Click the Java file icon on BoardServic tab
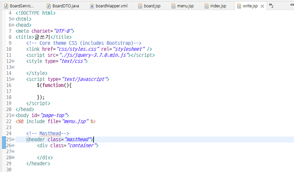Image resolution: width=294 pixels, height=172 pixels. 6,6
